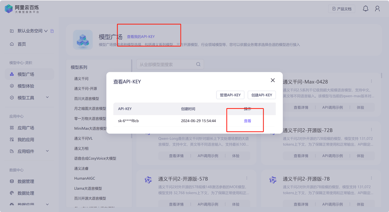The image size is (389, 212).
Task: Go to 首页 in sidebar
Action: pos(21,44)
